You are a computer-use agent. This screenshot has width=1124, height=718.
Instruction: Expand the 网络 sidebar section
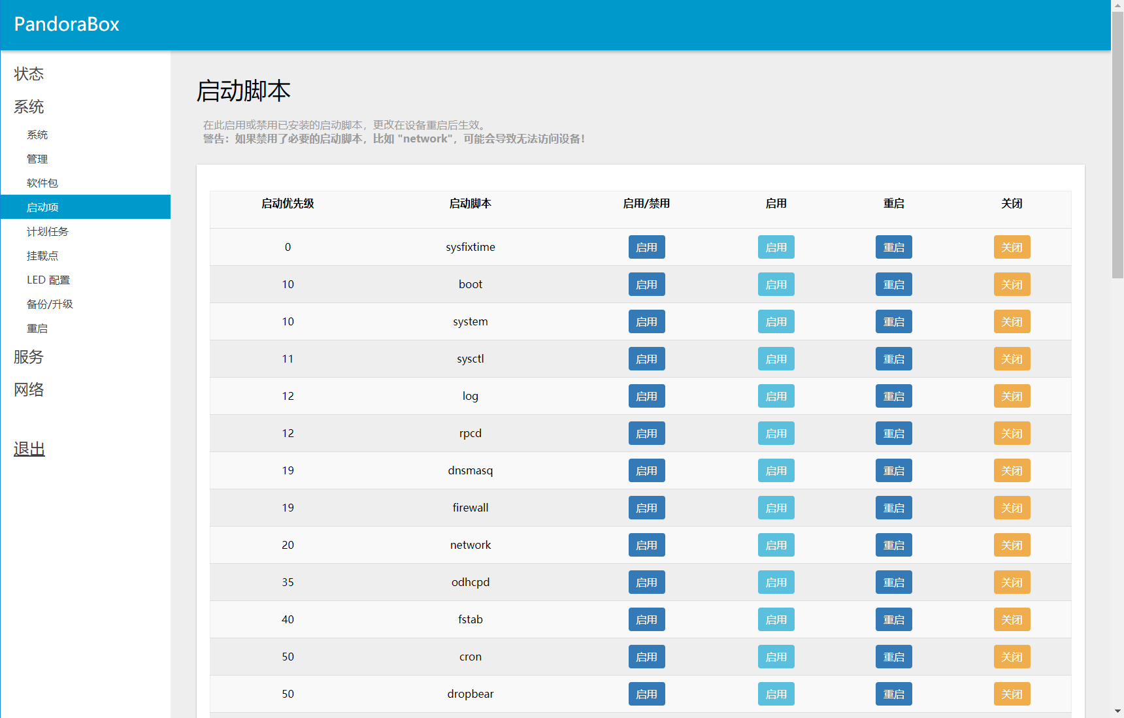point(29,389)
